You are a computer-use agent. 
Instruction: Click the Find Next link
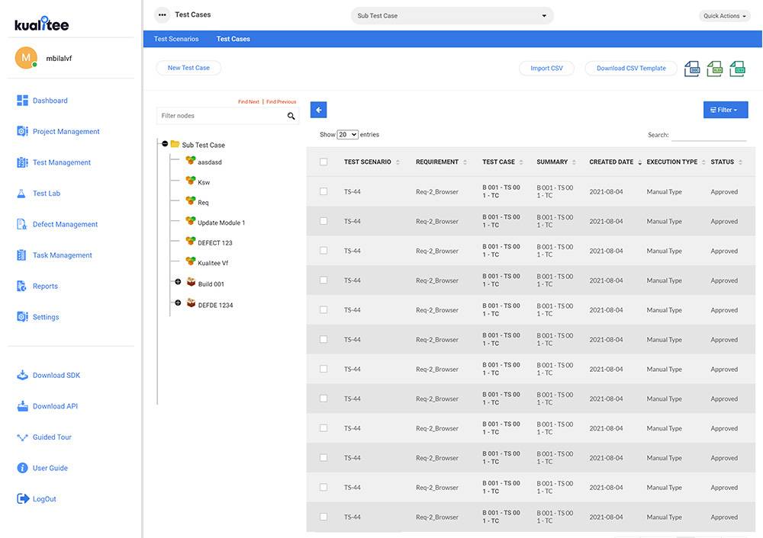(x=249, y=101)
